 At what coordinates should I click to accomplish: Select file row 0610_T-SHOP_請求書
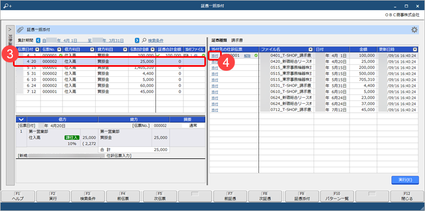click(x=315, y=92)
